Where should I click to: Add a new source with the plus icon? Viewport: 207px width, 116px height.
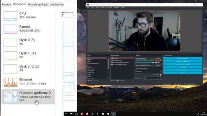pyautogui.click(x=112, y=81)
